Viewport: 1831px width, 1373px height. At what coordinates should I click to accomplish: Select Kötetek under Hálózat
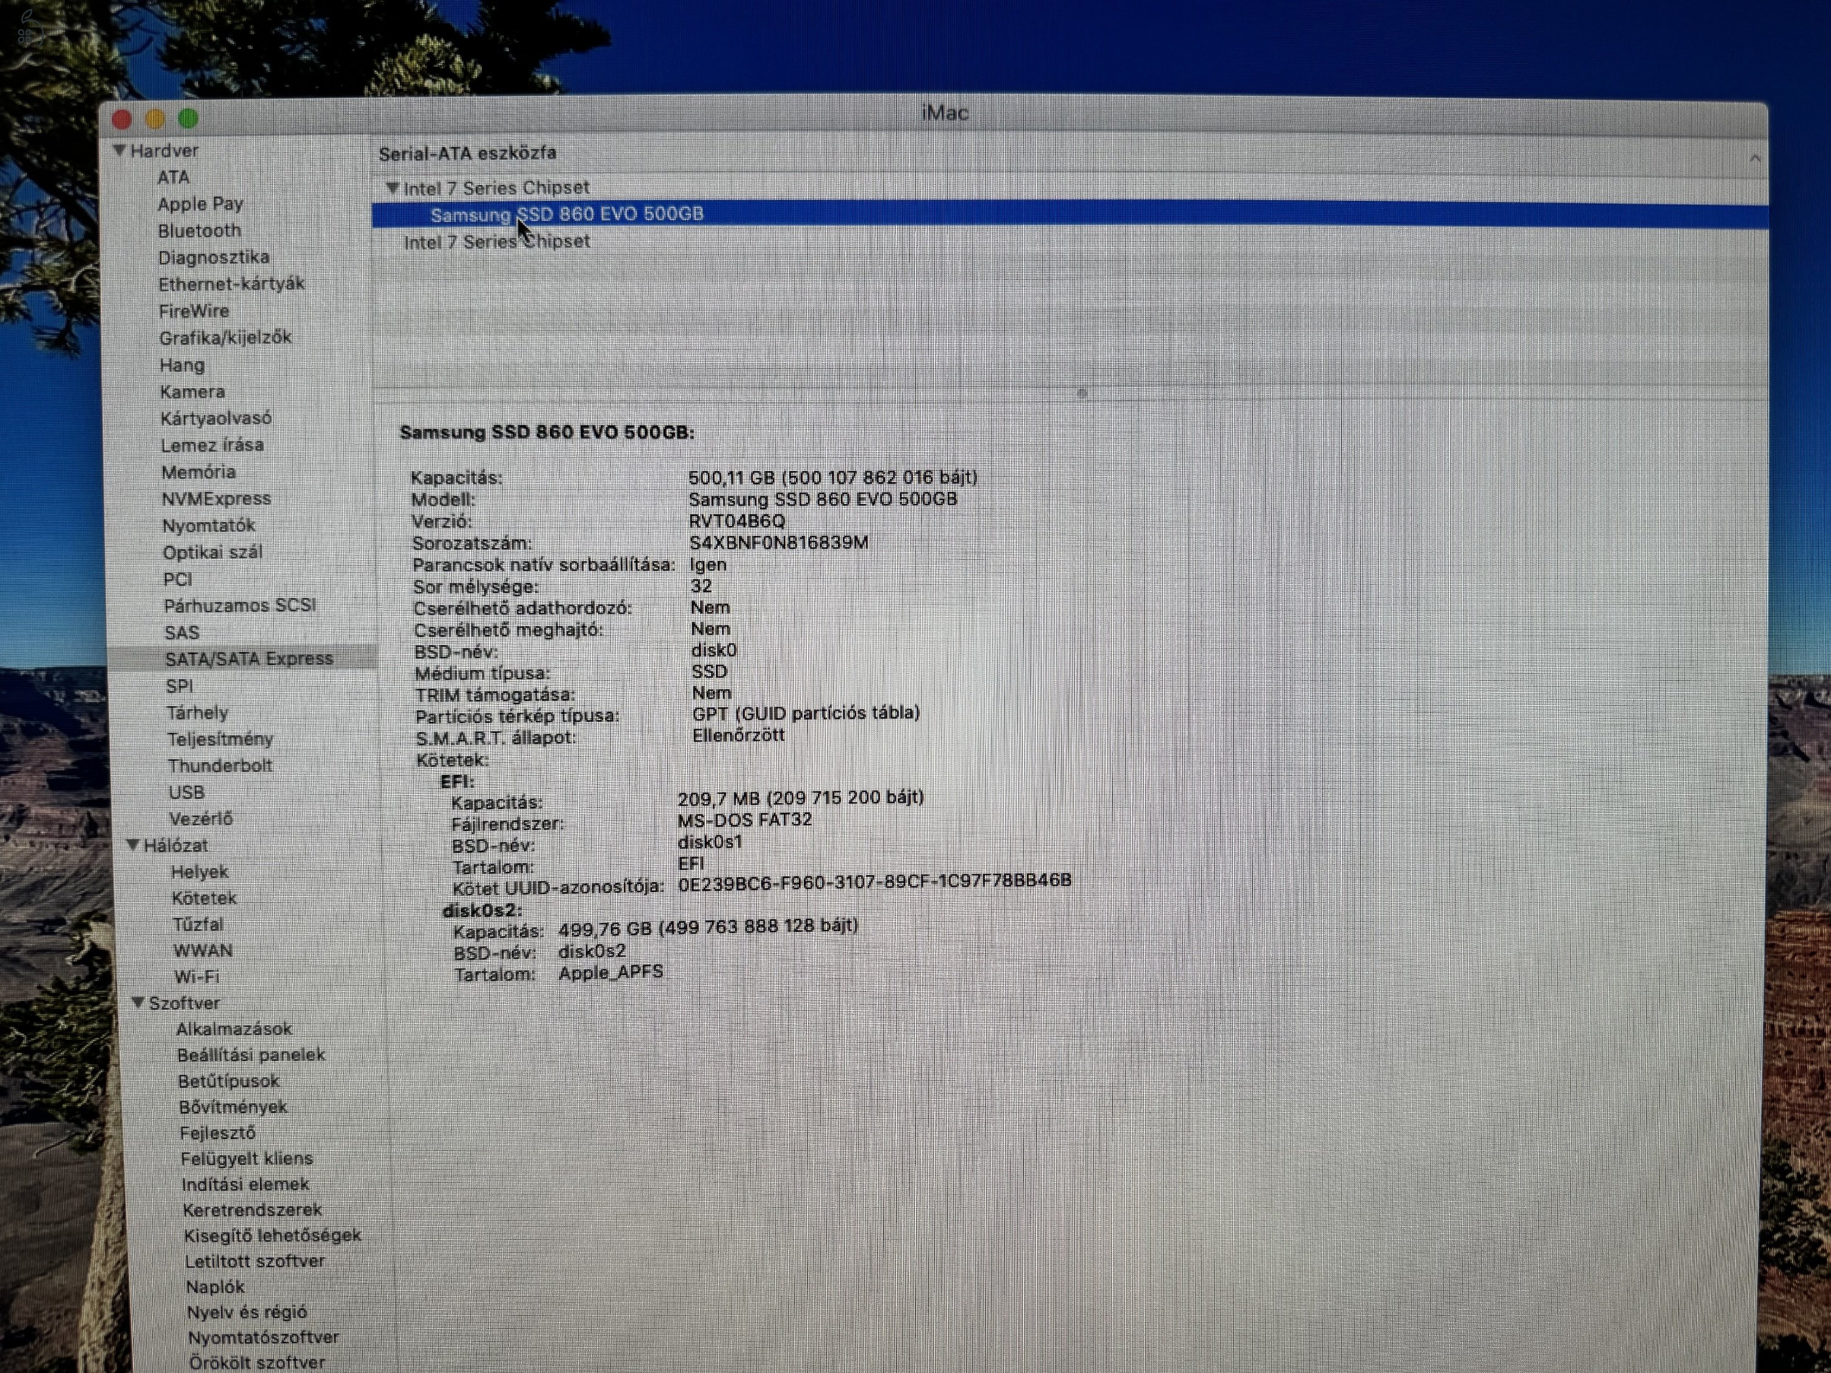tap(204, 898)
